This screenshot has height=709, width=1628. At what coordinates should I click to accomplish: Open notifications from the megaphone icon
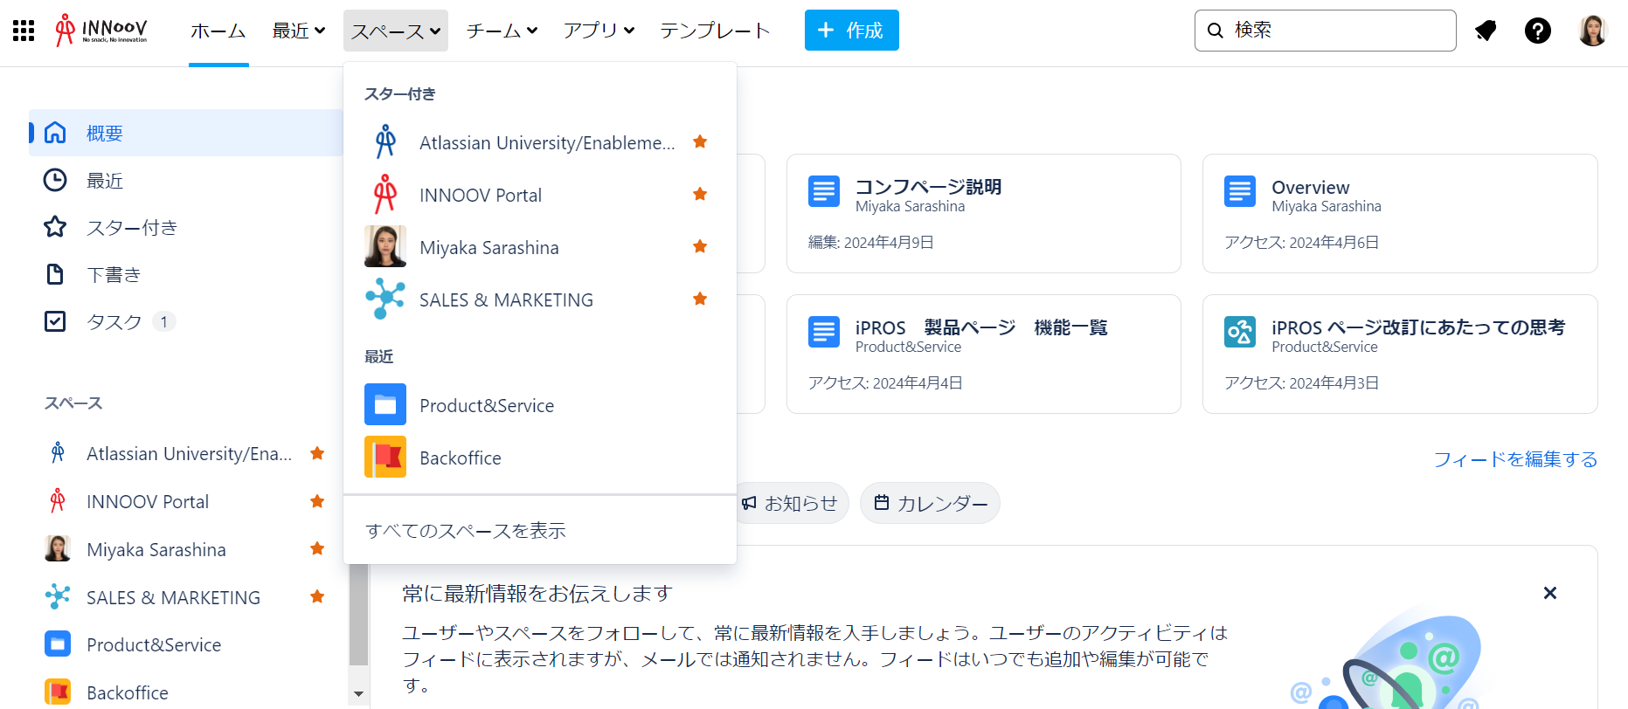(1486, 31)
